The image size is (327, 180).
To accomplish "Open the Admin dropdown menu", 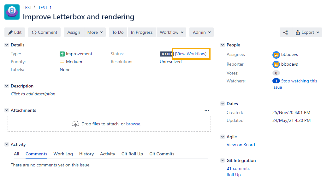I will coord(201,32).
